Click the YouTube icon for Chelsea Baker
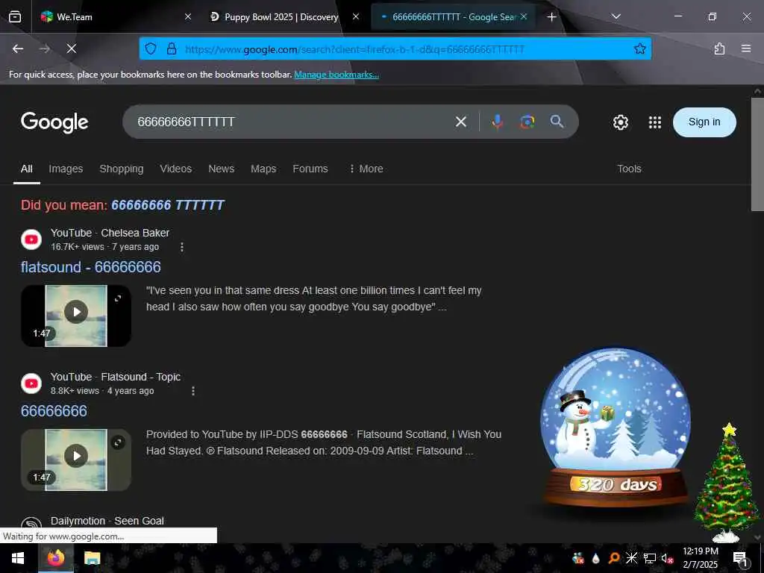The height and width of the screenshot is (573, 764). point(31,239)
